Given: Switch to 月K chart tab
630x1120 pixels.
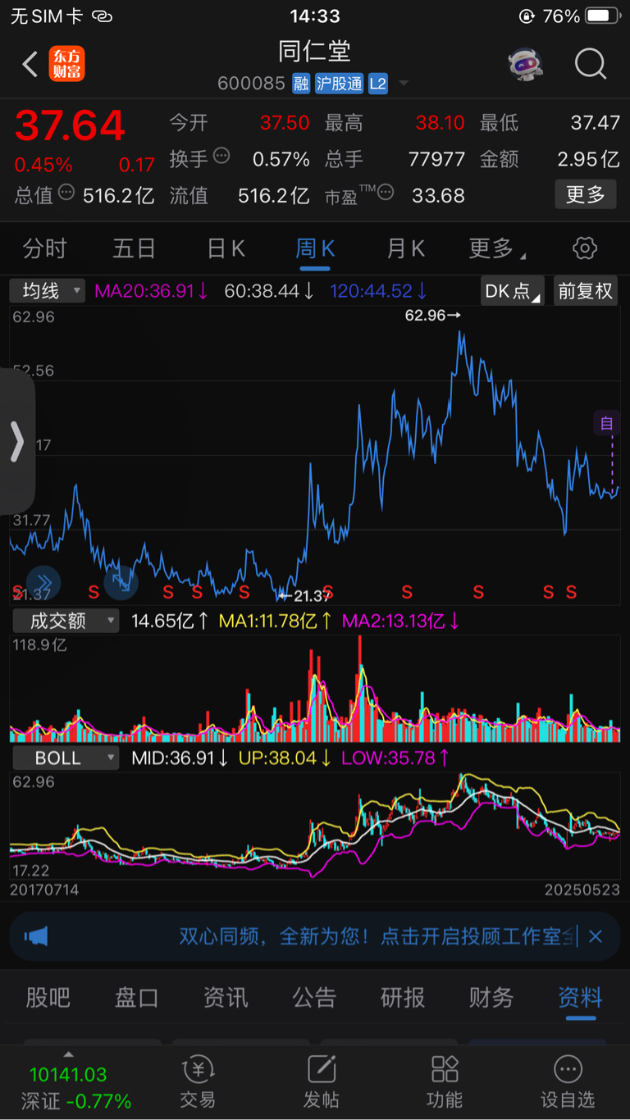Looking at the screenshot, I should pos(406,248).
